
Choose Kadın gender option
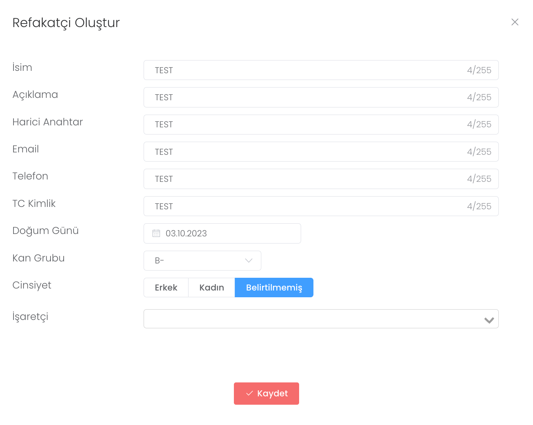point(212,287)
